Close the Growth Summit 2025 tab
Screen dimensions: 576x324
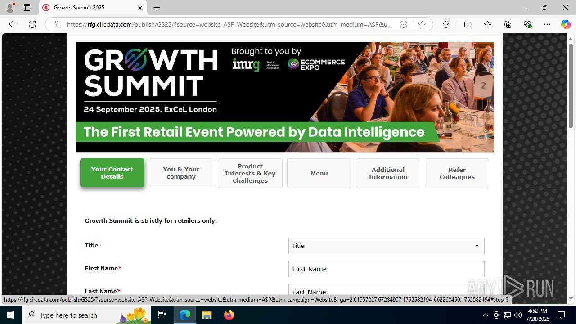coord(140,8)
